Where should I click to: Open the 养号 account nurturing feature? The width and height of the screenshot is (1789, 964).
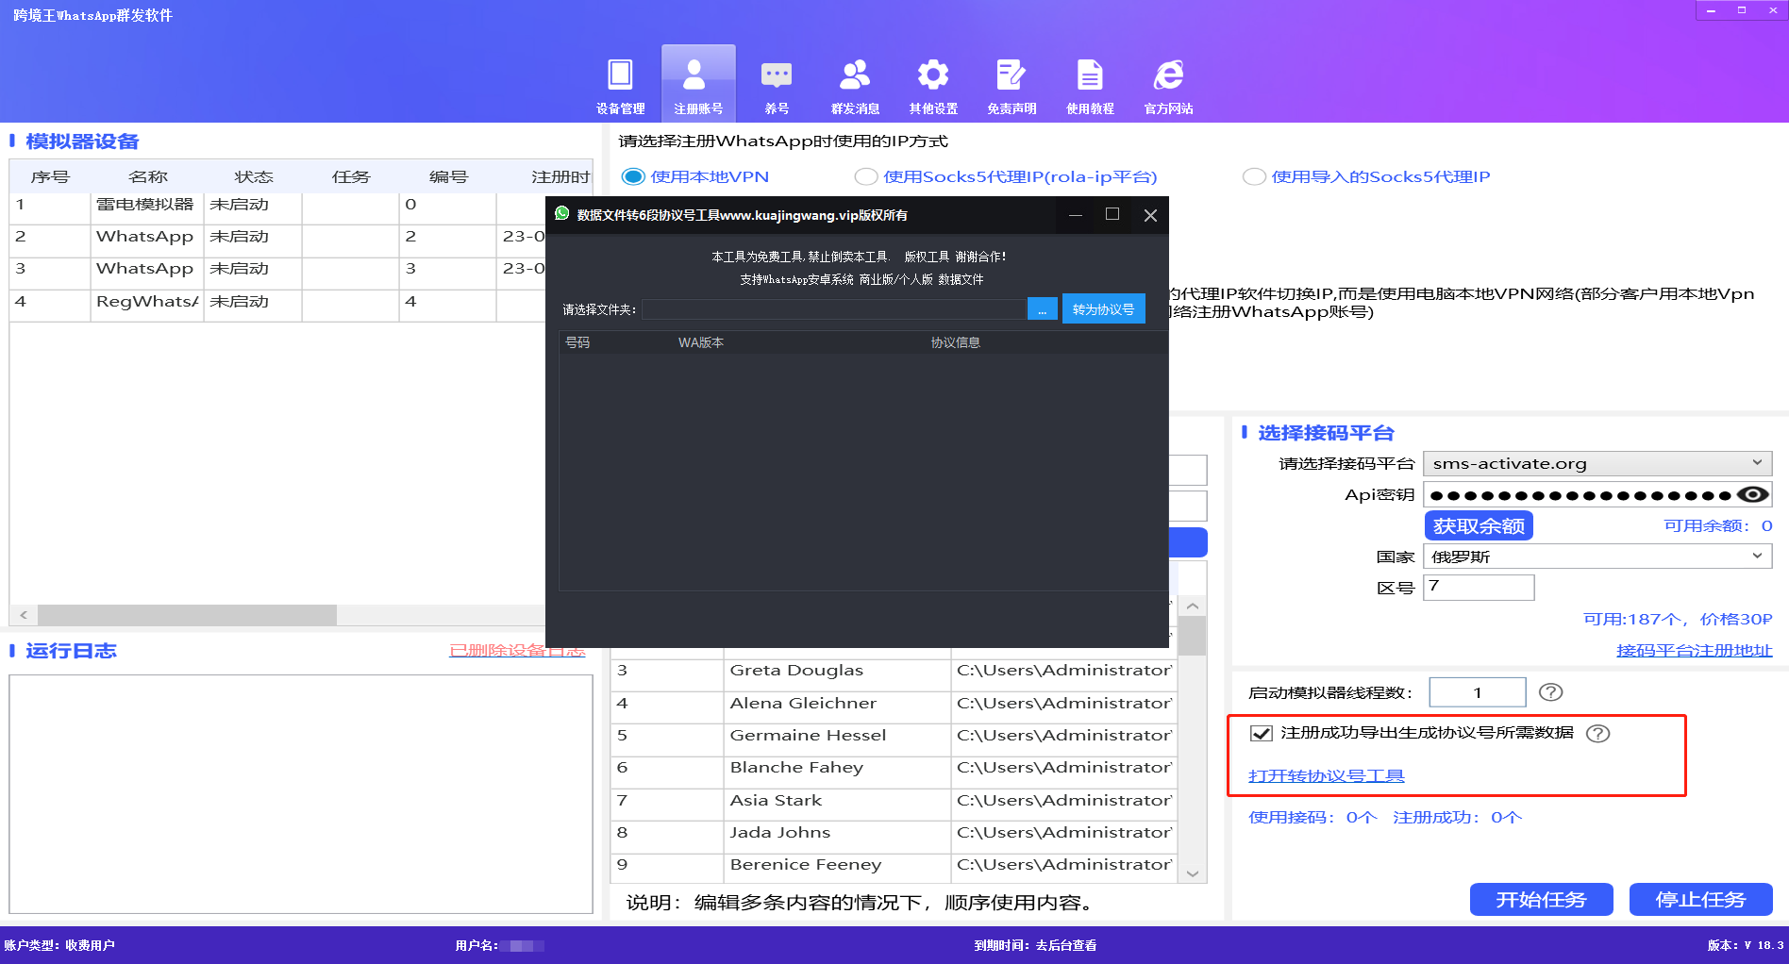click(776, 83)
